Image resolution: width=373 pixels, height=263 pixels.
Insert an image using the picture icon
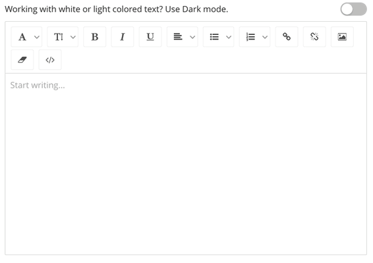tap(342, 37)
